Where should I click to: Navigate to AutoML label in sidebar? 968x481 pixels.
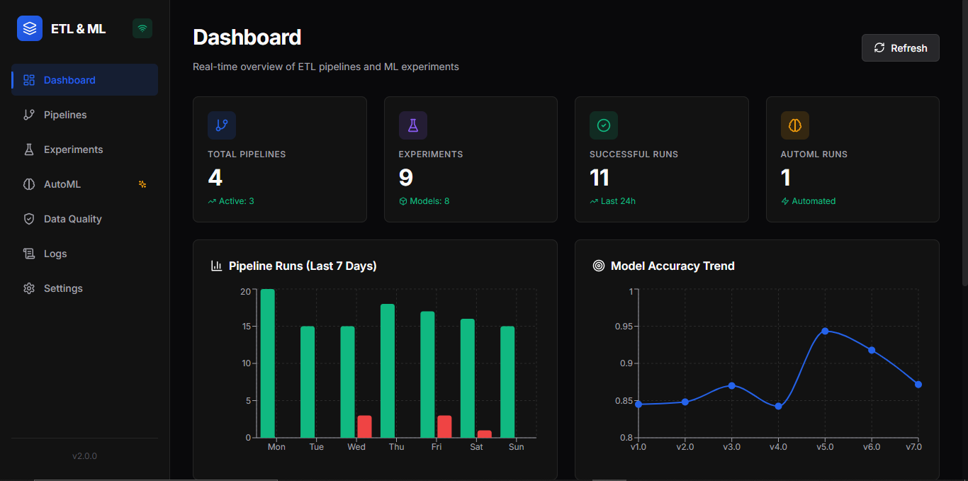click(x=62, y=184)
